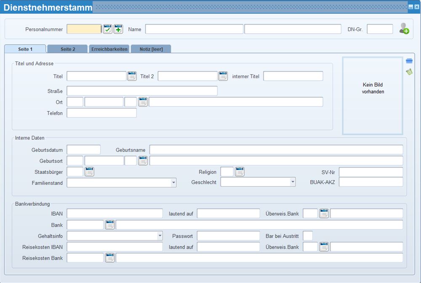Click the BUAK-AKZ input field
Screen dimensions: 421x283
point(371,182)
